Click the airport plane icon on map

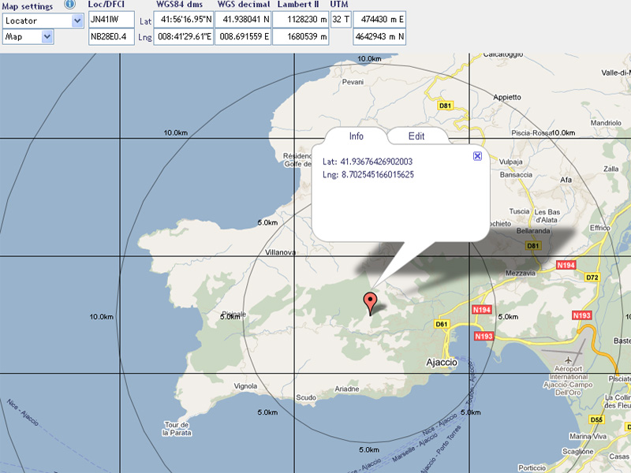[x=568, y=359]
